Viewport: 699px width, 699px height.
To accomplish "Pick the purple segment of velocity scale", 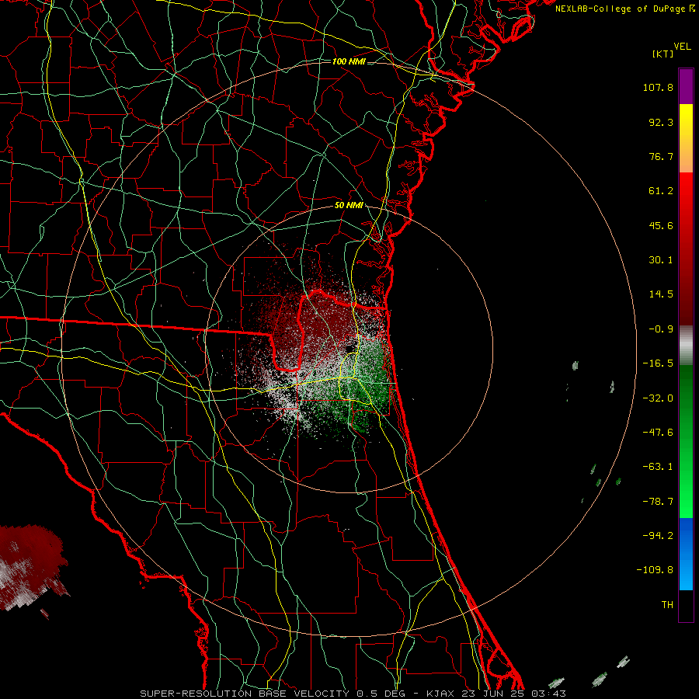I will tap(686, 86).
